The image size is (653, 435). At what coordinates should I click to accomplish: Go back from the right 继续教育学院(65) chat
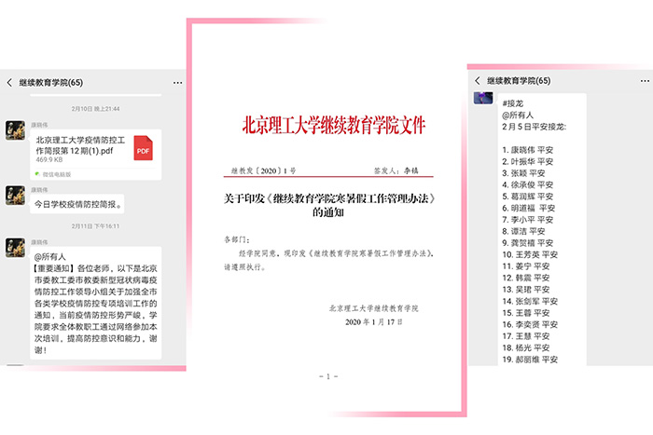[478, 81]
